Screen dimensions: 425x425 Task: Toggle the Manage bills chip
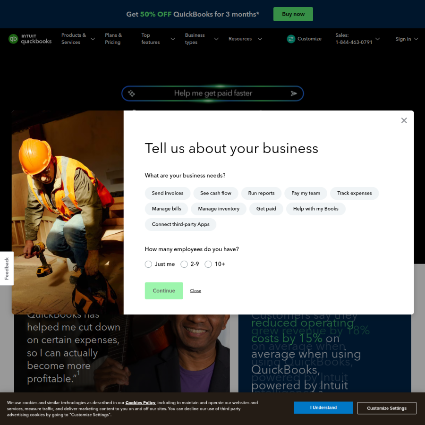166,209
